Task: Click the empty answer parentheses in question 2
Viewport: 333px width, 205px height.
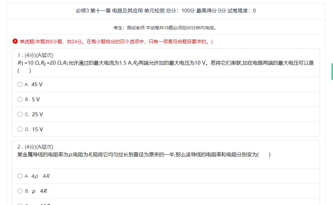Action: 264,155
